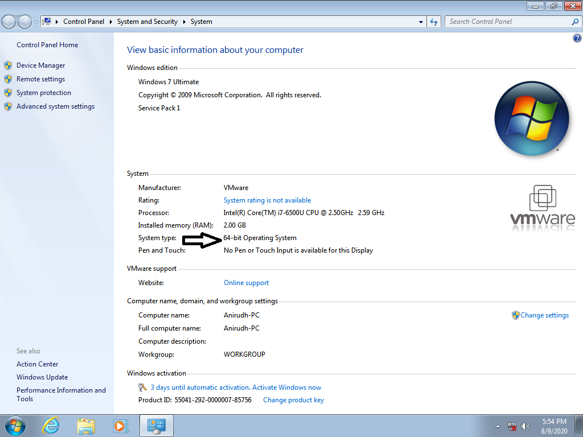Screen dimensions: 583x437
Task: Go to System and Security breadcrumb
Action: [x=147, y=22]
